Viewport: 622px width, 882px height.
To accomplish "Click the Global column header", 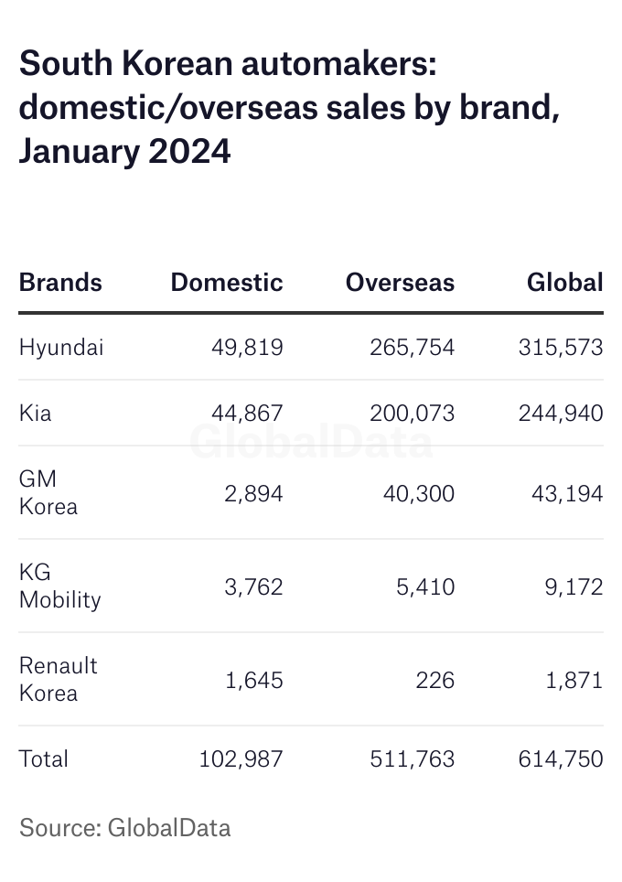I will (x=564, y=282).
